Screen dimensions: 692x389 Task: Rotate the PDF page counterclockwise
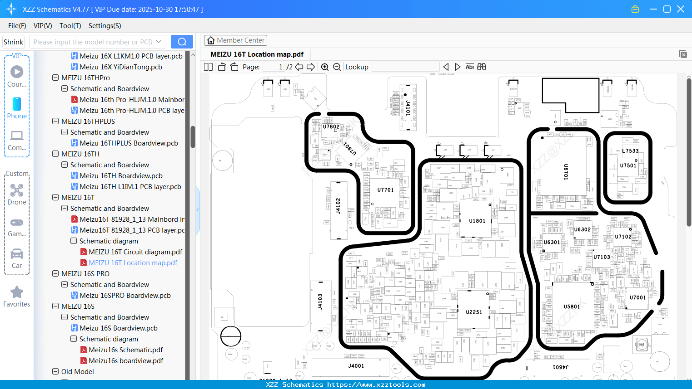pos(221,67)
